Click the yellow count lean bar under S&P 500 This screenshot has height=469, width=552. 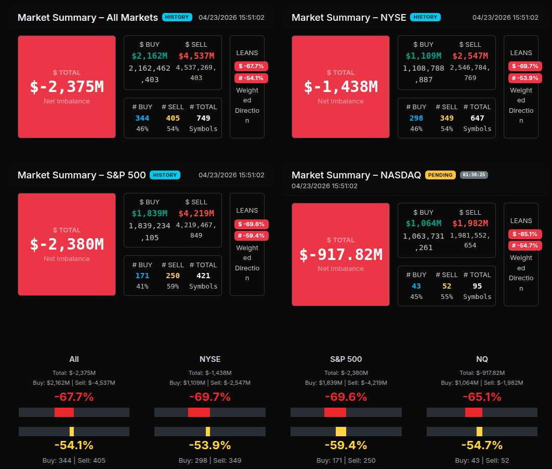341,432
